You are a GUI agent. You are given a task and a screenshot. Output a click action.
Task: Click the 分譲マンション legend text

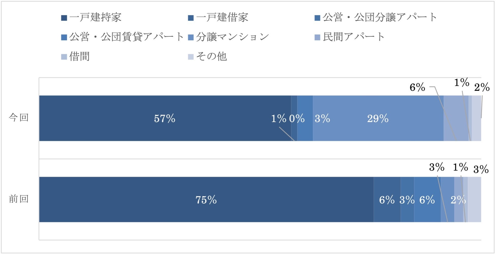[232, 37]
